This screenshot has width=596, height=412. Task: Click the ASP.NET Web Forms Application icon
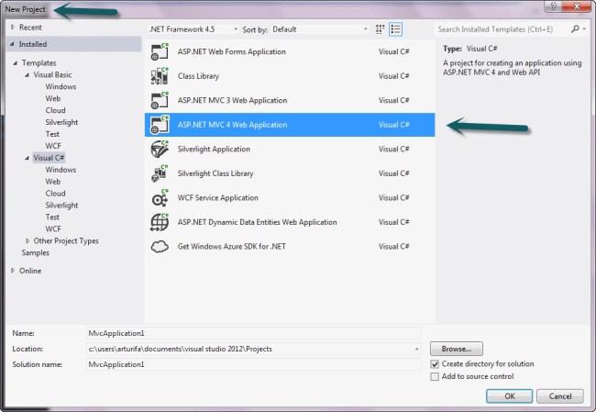point(160,51)
